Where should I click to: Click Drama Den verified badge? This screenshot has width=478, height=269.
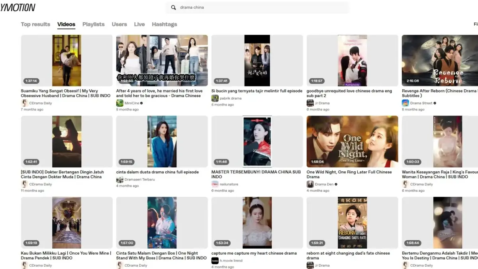pos(336,185)
